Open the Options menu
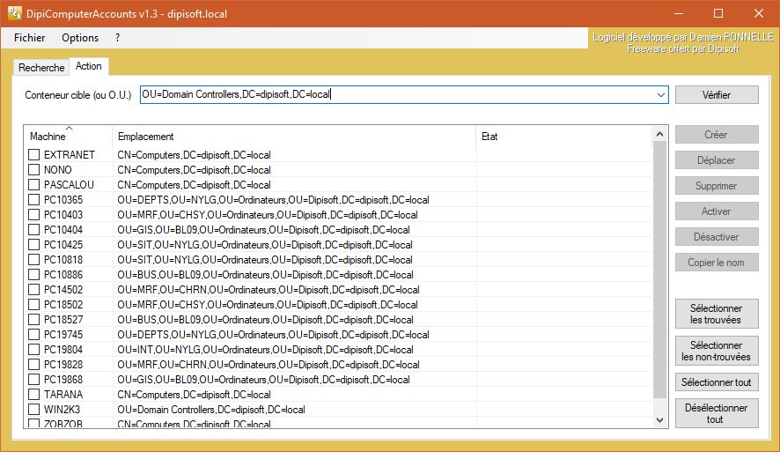 [80, 38]
